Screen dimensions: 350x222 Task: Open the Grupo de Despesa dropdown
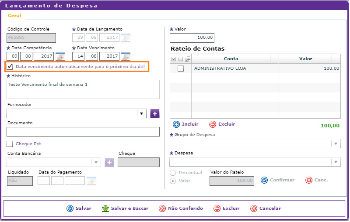coord(336,144)
